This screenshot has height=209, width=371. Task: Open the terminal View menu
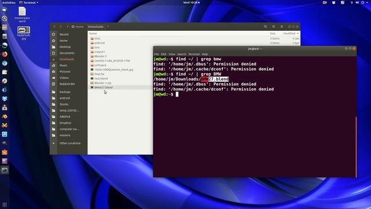click(172, 54)
